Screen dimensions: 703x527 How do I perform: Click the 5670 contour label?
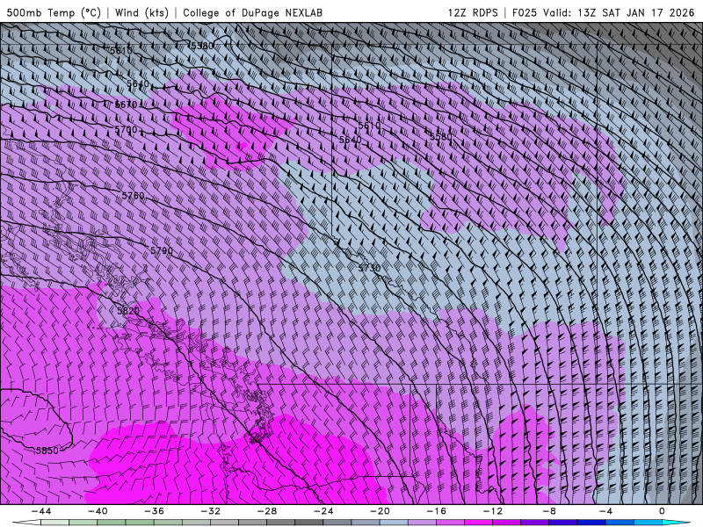pyautogui.click(x=127, y=105)
